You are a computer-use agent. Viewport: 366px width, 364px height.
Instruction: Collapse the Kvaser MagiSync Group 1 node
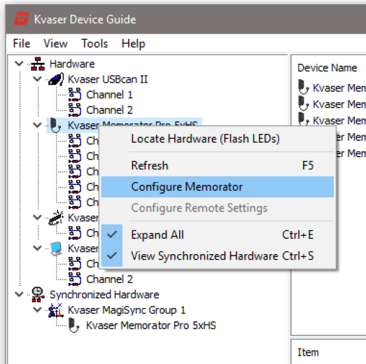click(37, 309)
